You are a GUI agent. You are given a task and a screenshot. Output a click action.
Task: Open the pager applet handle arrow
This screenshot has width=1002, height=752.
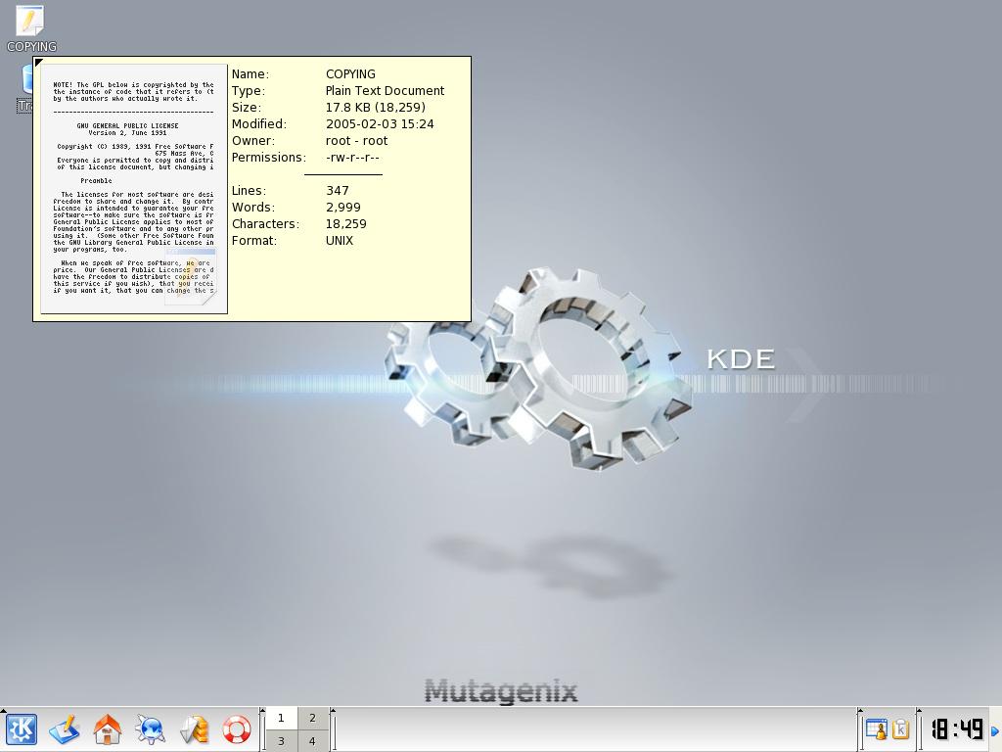(262, 711)
